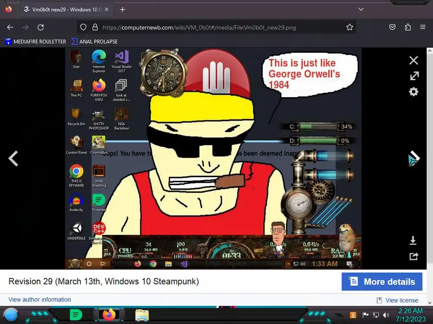Open the Save to Pocket icon
This screenshot has width=433, height=324.
point(392,27)
